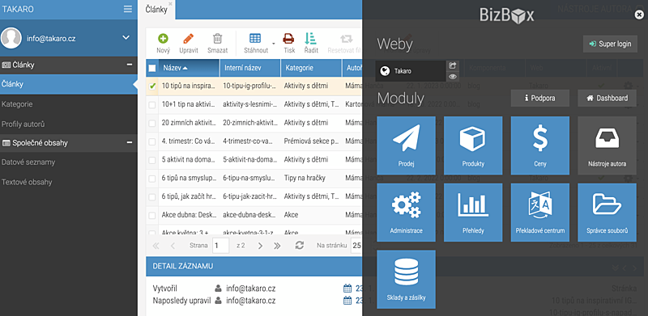Sort by Kategorie column header
648x316 pixels.
[311, 68]
